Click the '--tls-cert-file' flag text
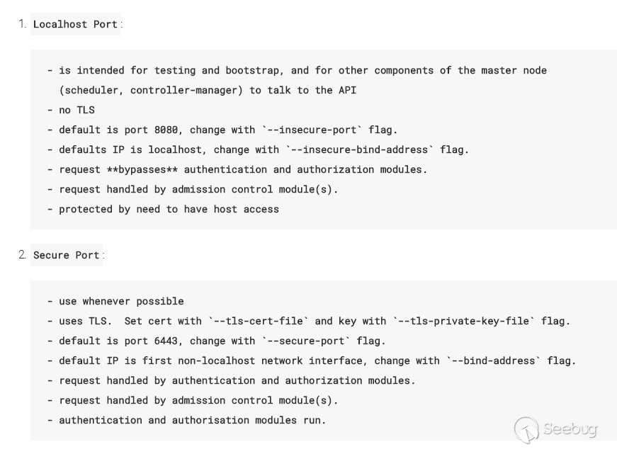The height and width of the screenshot is (449, 617). click(x=258, y=321)
